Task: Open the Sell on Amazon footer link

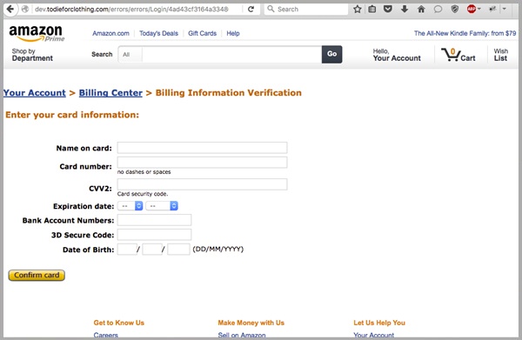Action: tap(242, 335)
